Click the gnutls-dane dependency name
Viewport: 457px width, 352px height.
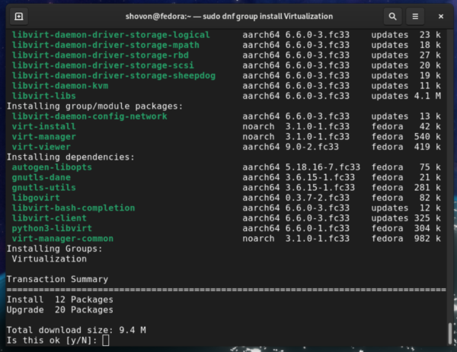pos(41,177)
